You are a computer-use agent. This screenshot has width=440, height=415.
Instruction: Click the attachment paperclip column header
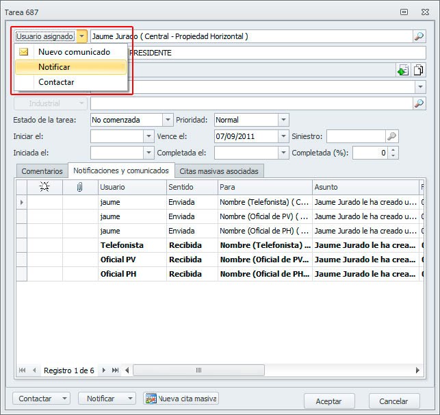point(79,187)
